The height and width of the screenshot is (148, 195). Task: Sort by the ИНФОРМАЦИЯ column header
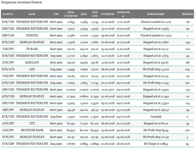click(156, 14)
